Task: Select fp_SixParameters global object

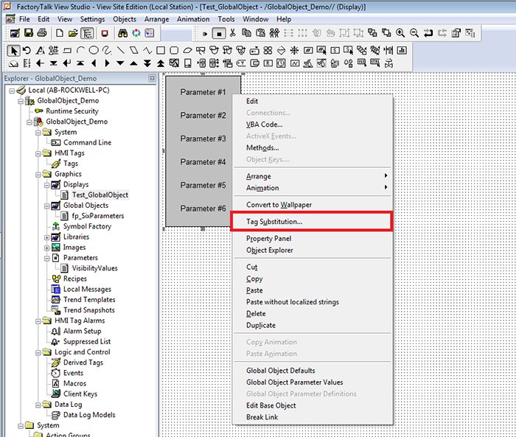Action: [x=98, y=216]
